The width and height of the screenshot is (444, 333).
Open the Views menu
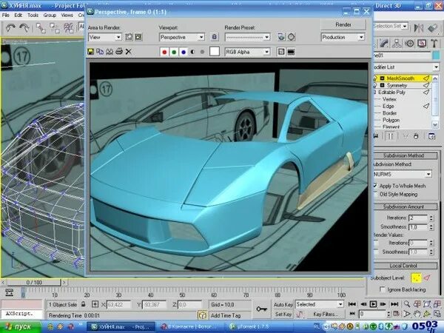click(x=67, y=15)
